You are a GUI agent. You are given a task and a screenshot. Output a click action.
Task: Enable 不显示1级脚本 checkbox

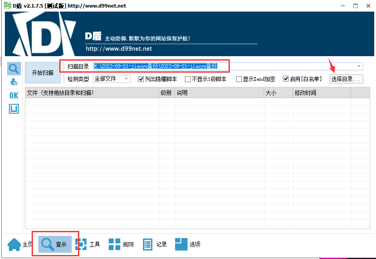188,79
